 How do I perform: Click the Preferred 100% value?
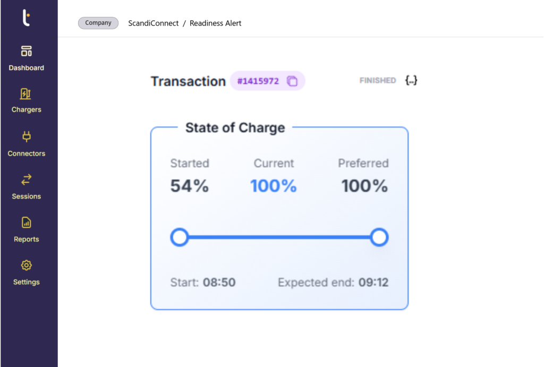(364, 186)
